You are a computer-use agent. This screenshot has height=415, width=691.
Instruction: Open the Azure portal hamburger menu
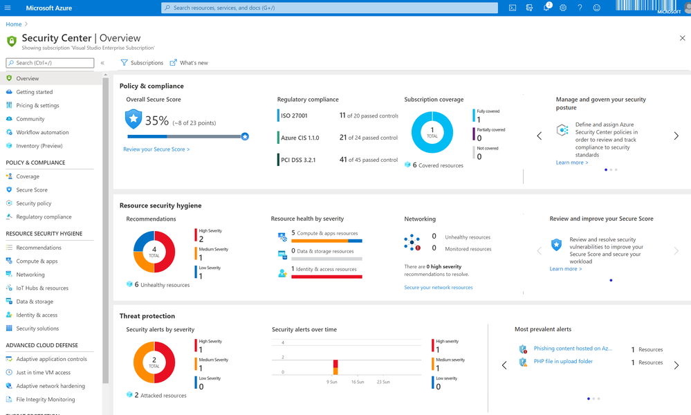tap(8, 8)
